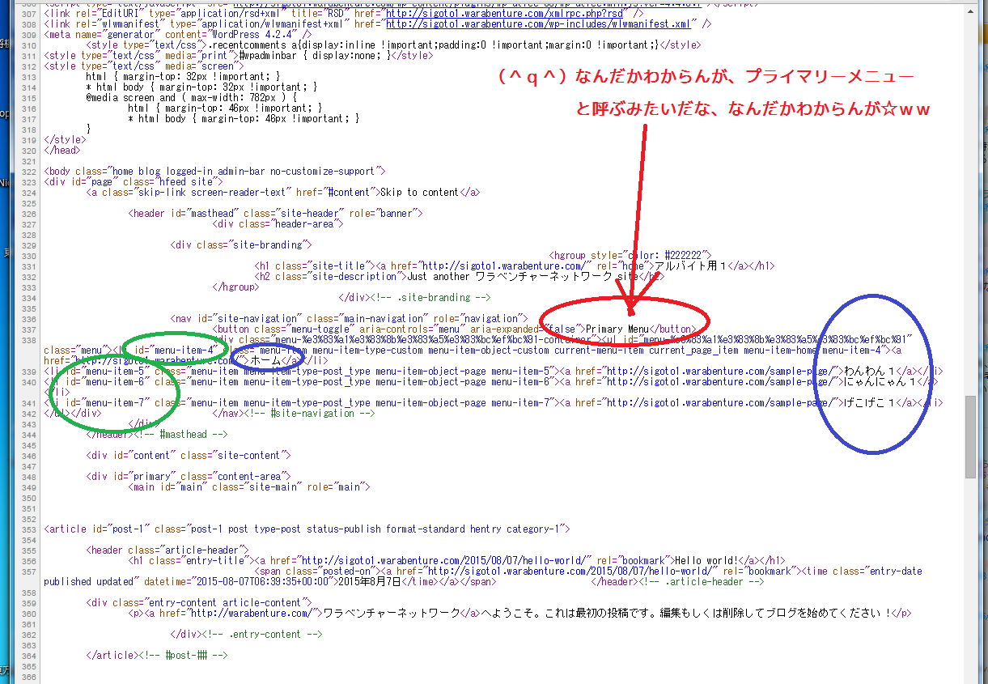The height and width of the screenshot is (684, 988).
Task: Click the 'げこげこ１' menu text
Action: point(870,402)
